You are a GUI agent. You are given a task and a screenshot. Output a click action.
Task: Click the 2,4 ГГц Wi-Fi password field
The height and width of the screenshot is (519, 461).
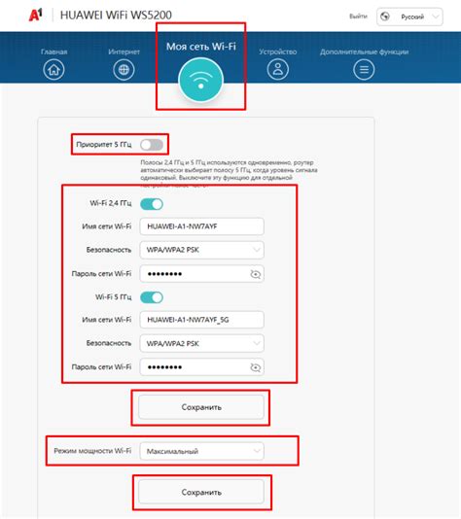201,274
